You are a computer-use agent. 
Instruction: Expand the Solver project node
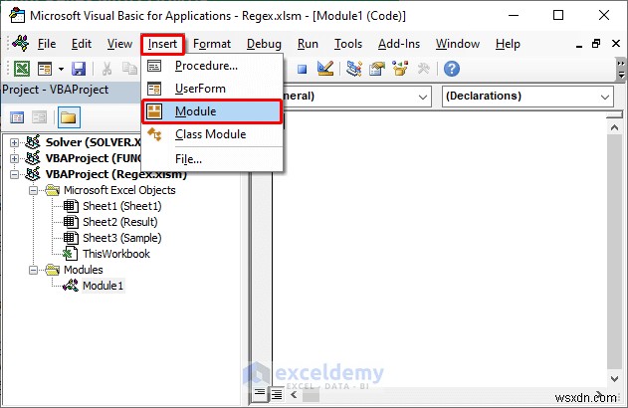tap(14, 142)
